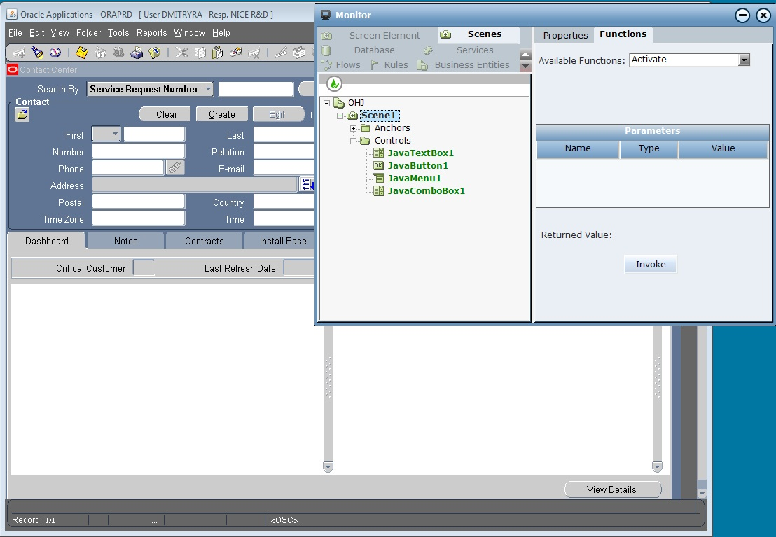
Task: Open the Tools menu
Action: [118, 33]
